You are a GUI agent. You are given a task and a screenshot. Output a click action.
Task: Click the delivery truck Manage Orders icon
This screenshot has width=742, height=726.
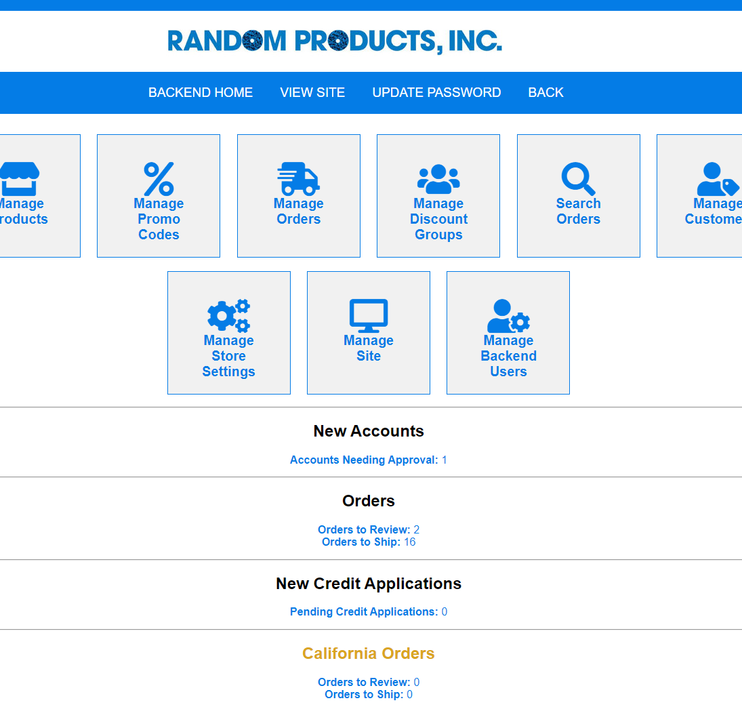tap(298, 180)
